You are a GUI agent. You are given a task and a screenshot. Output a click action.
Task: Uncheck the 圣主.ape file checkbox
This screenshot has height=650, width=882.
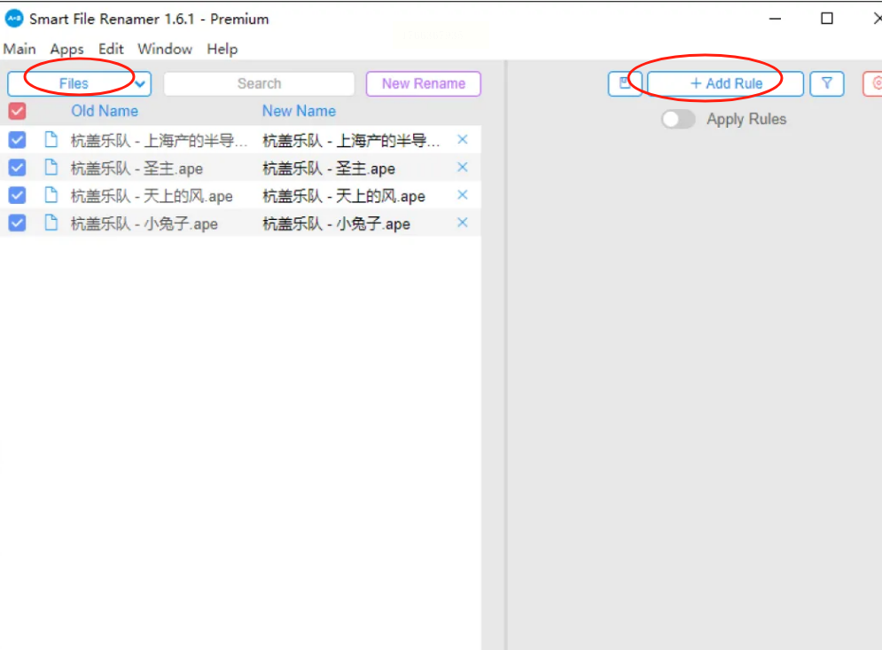[17, 167]
